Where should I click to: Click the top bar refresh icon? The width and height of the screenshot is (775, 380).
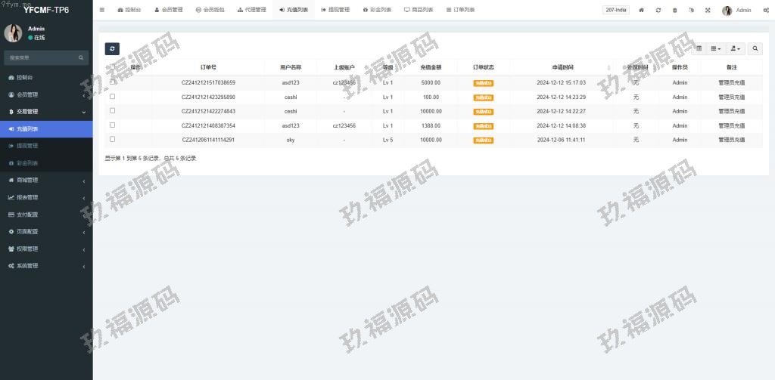tap(658, 11)
